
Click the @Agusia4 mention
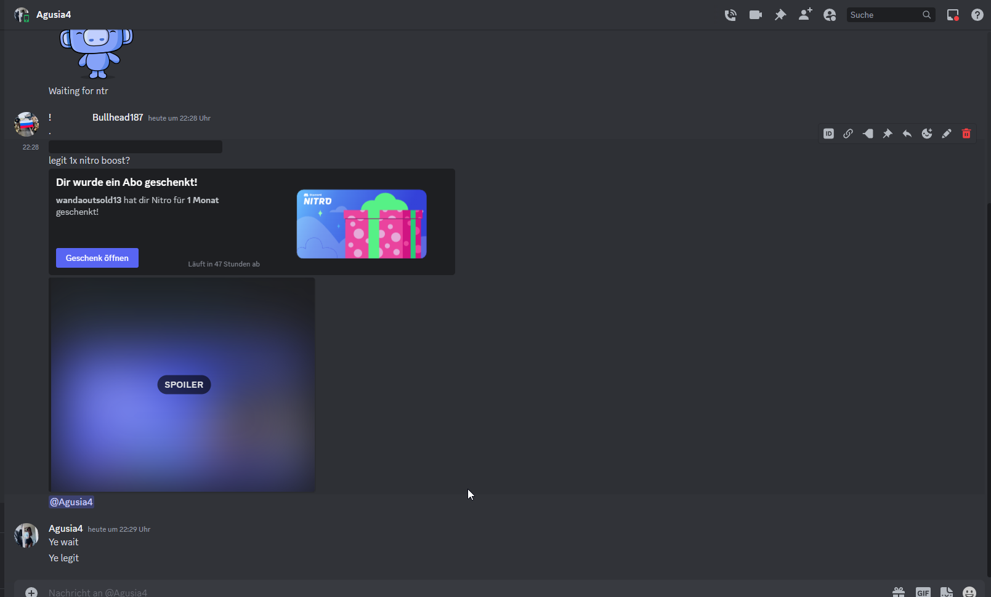click(x=71, y=502)
